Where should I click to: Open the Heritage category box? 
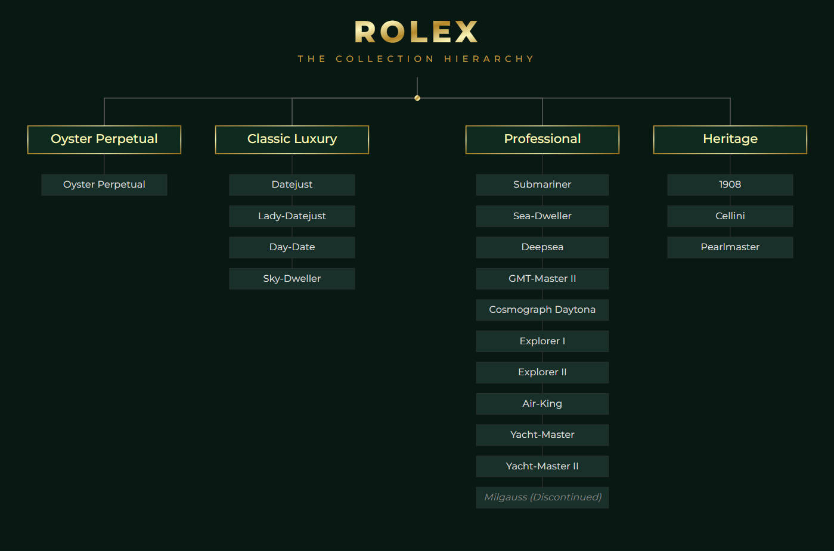[730, 139]
